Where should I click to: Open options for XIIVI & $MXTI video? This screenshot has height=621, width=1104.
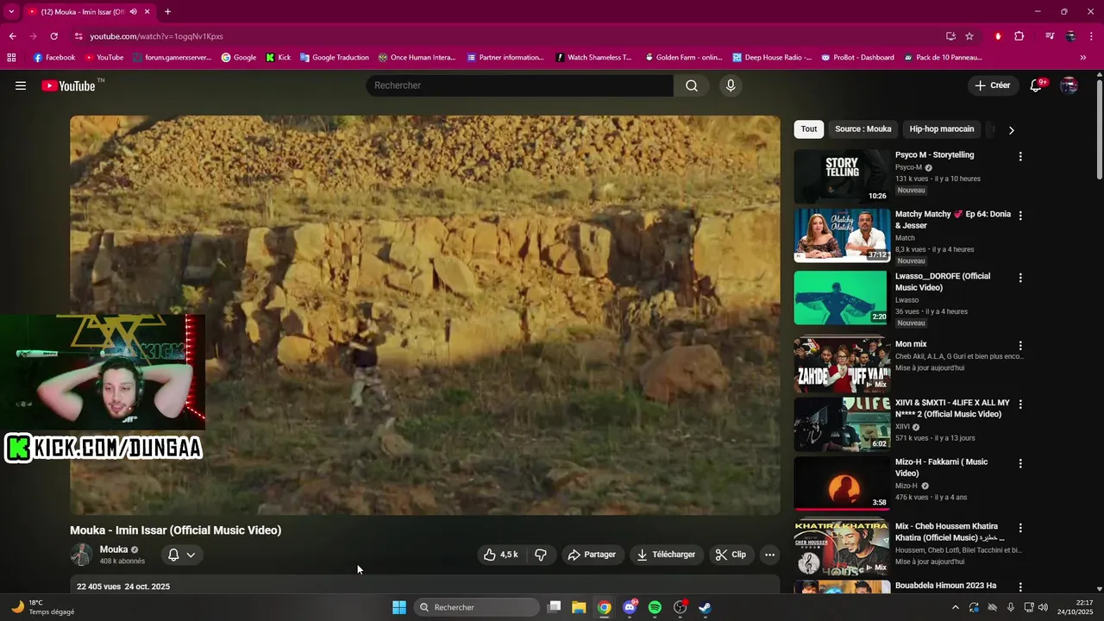coord(1020,405)
